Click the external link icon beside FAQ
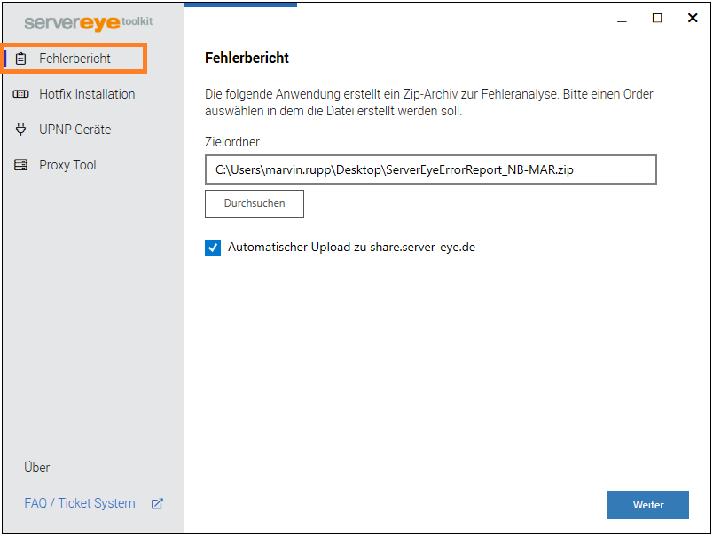The width and height of the screenshot is (713, 536). point(157,504)
